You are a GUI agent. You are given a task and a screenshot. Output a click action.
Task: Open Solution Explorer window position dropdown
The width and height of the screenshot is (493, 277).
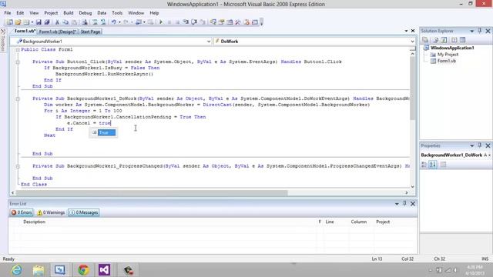click(x=471, y=31)
